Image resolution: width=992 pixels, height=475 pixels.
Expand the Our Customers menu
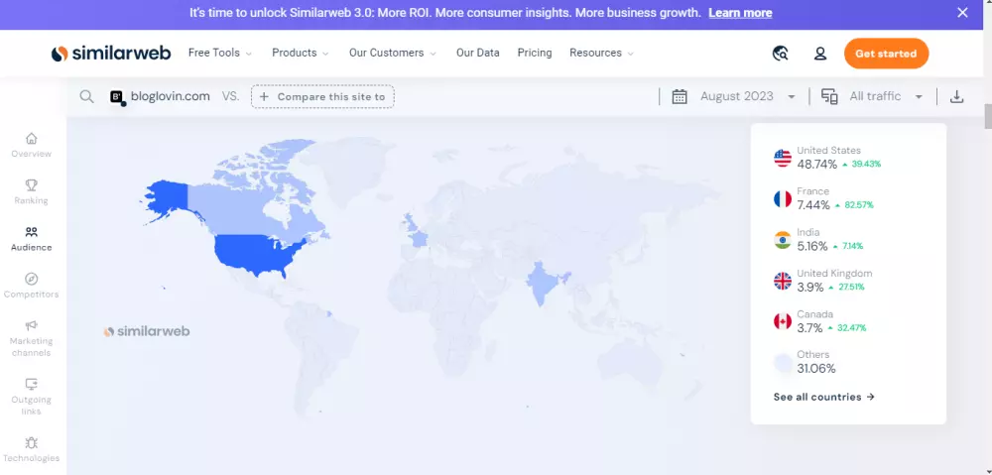click(x=392, y=54)
